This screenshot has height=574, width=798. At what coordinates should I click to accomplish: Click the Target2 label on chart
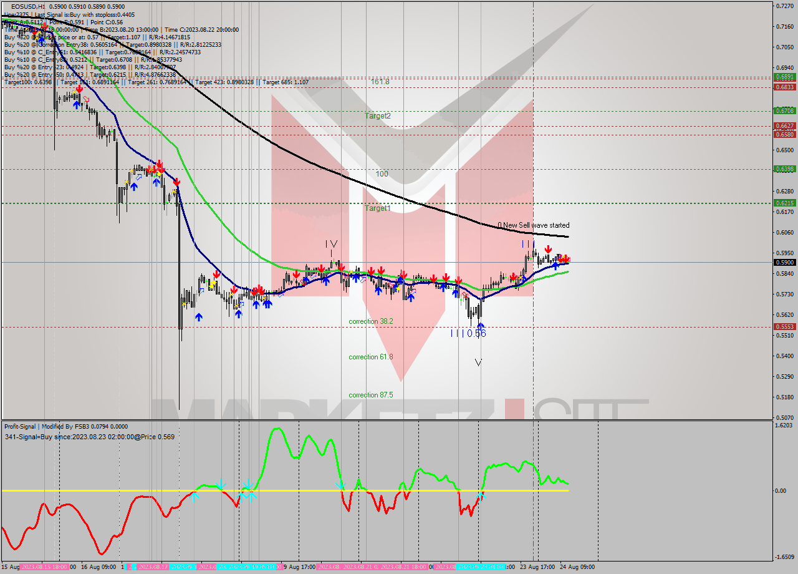pyautogui.click(x=378, y=116)
